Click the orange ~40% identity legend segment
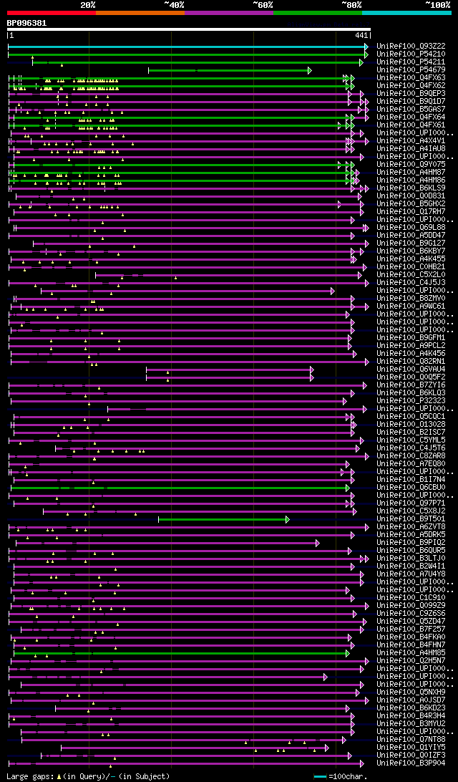 (140, 13)
